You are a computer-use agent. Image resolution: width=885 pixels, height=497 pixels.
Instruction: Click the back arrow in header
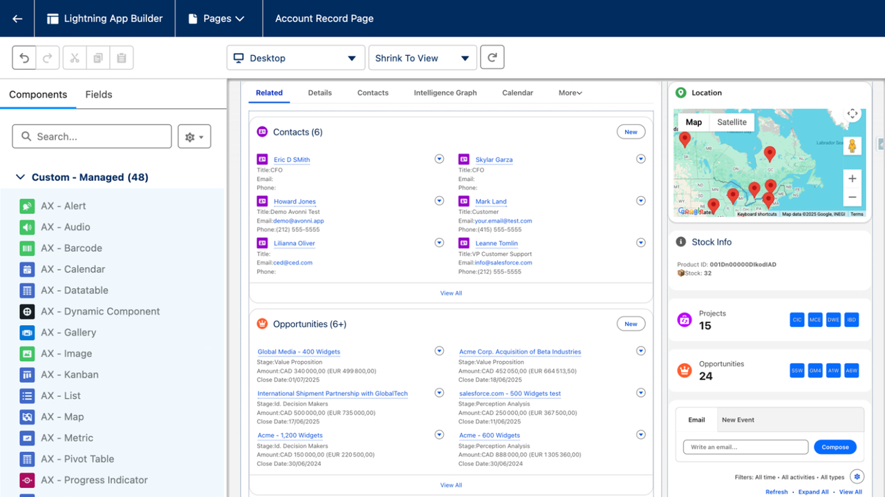[x=17, y=19]
